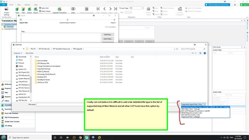Select the 'Zendesk 2019' folder
The width and height of the screenshot is (249, 140).
pos(42,77)
